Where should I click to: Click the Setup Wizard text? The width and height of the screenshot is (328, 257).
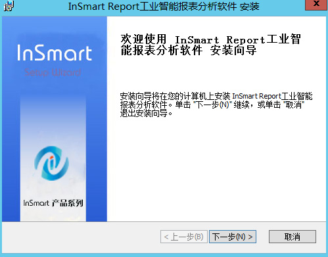[53, 72]
